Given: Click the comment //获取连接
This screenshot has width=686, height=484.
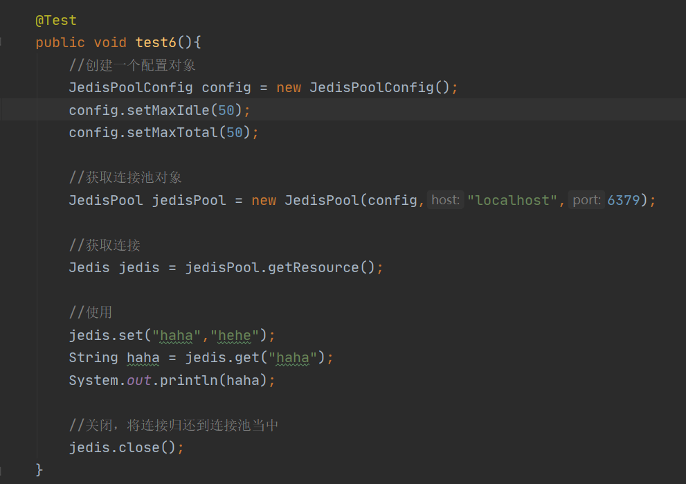Looking at the screenshot, I should pos(105,245).
